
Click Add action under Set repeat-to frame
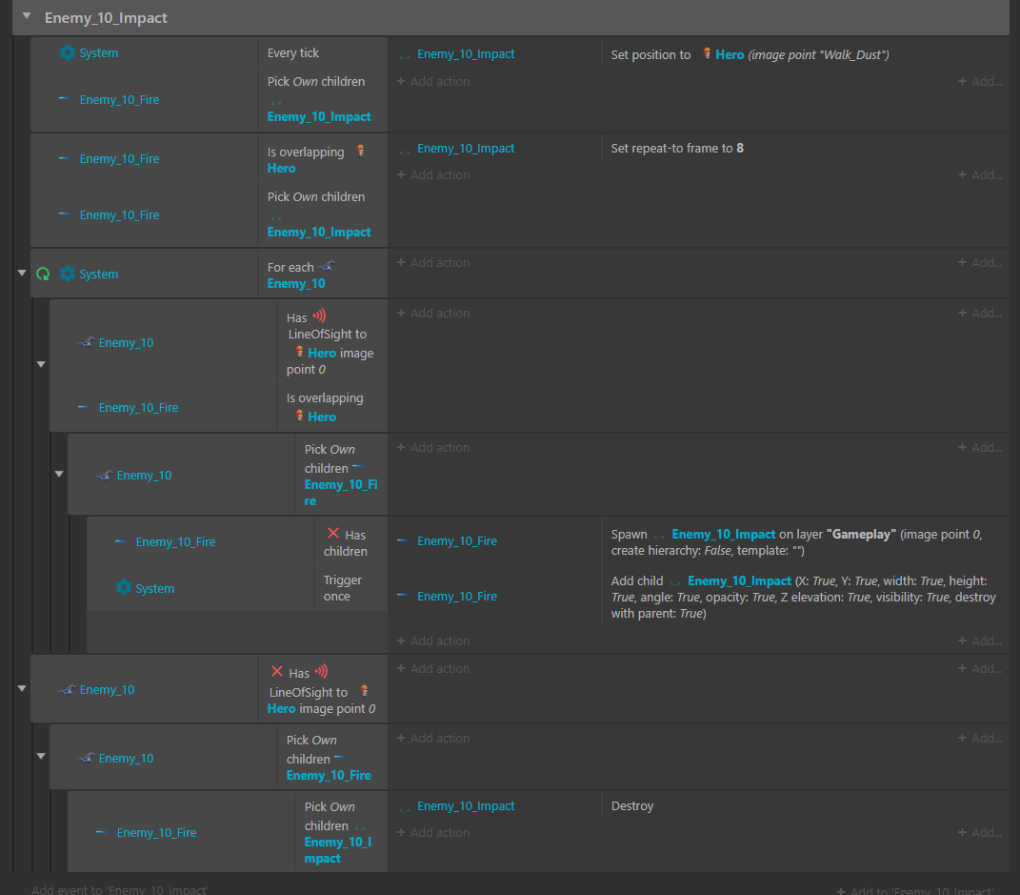pos(433,175)
